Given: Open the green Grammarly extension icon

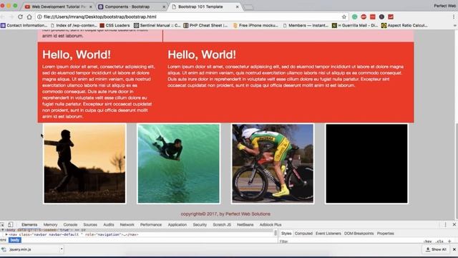Looking at the screenshot, I should (355, 16).
